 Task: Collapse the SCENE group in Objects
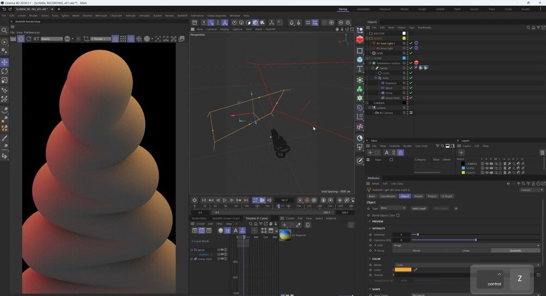pos(367,58)
